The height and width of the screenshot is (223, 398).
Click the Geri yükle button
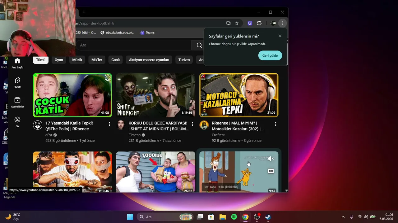tap(270, 55)
